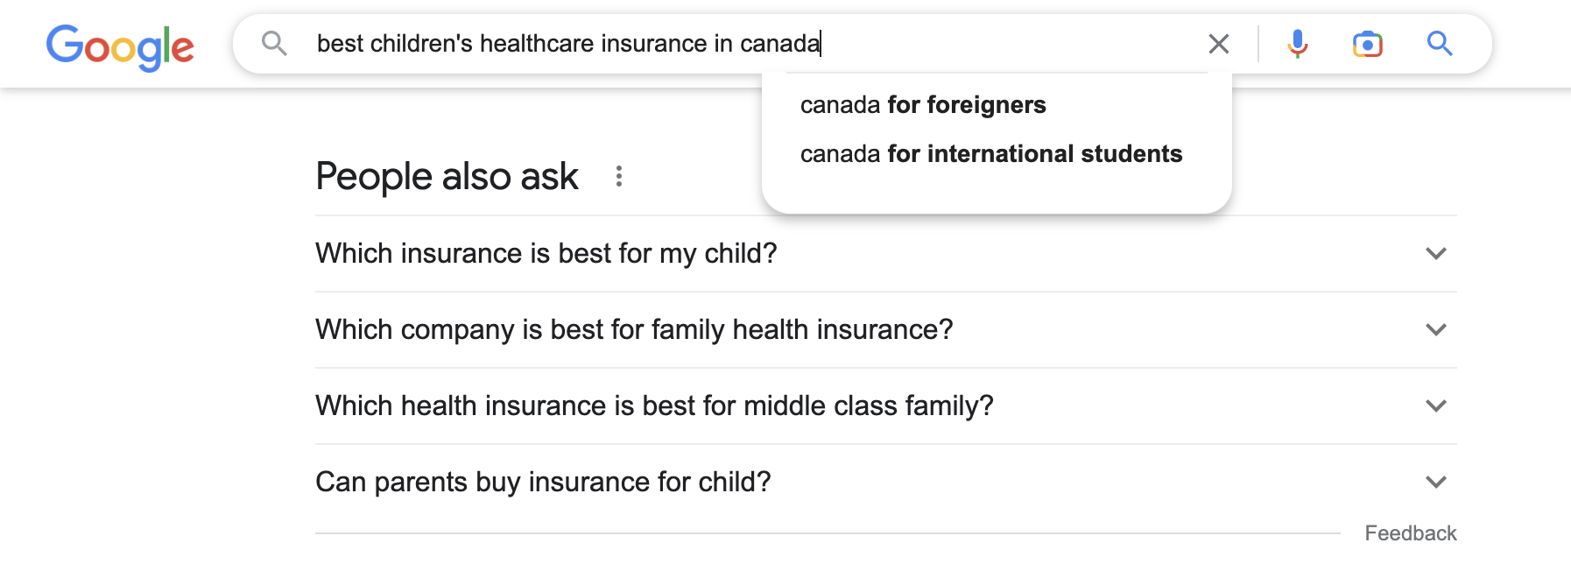
Task: Click chevron beside "Which insurance is best for my child?"
Action: pyautogui.click(x=1436, y=254)
